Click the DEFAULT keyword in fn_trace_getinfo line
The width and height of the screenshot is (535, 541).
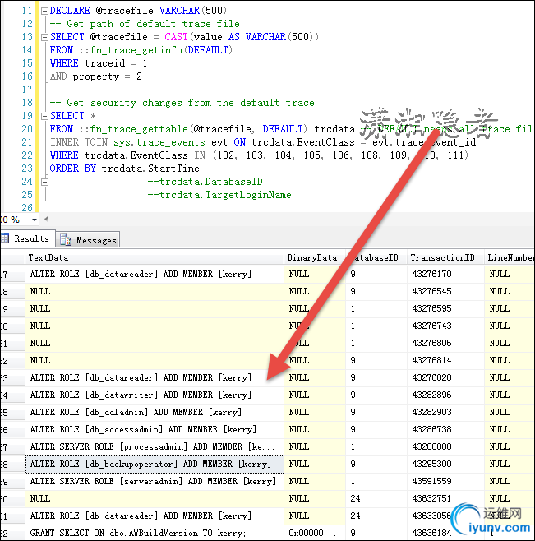[208, 50]
